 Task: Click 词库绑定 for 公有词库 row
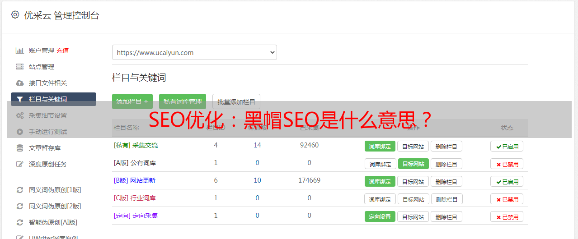[x=380, y=164]
